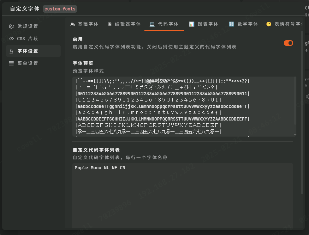
Task: Click the 字体预览 section heading
Action: 83,63
